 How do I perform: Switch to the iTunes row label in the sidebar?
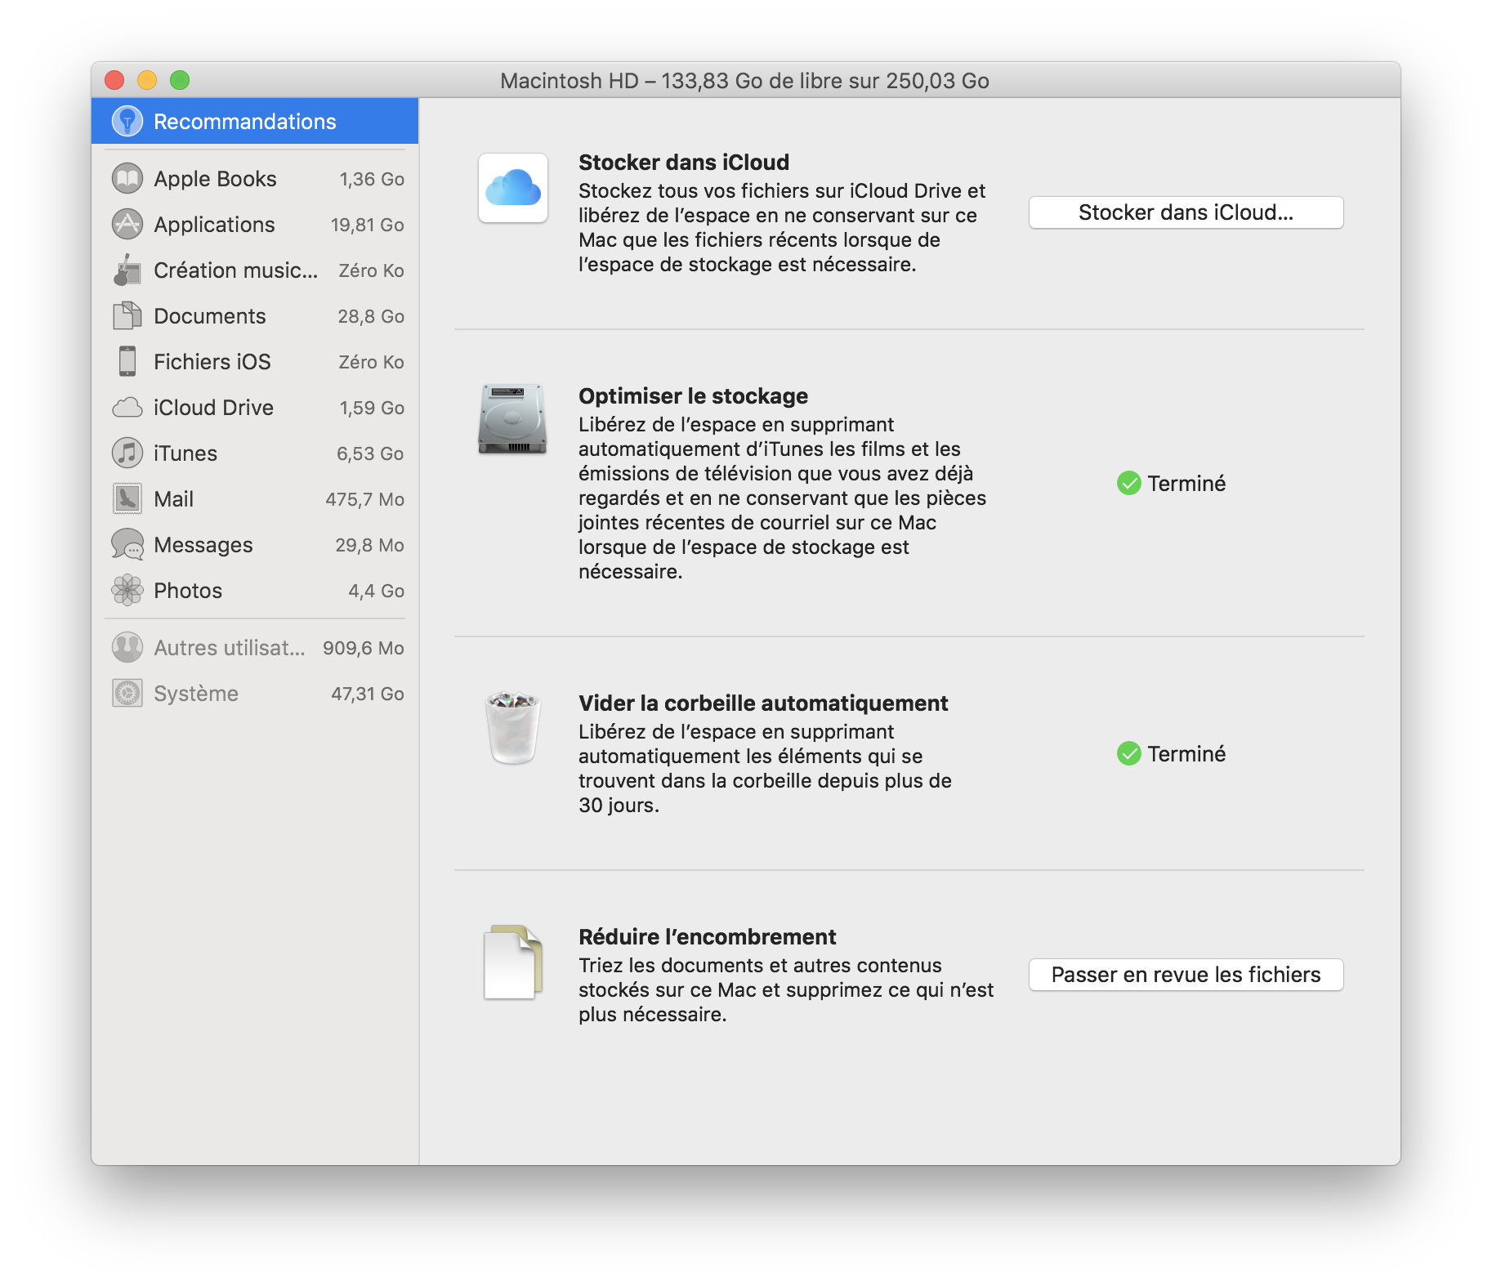coord(185,453)
